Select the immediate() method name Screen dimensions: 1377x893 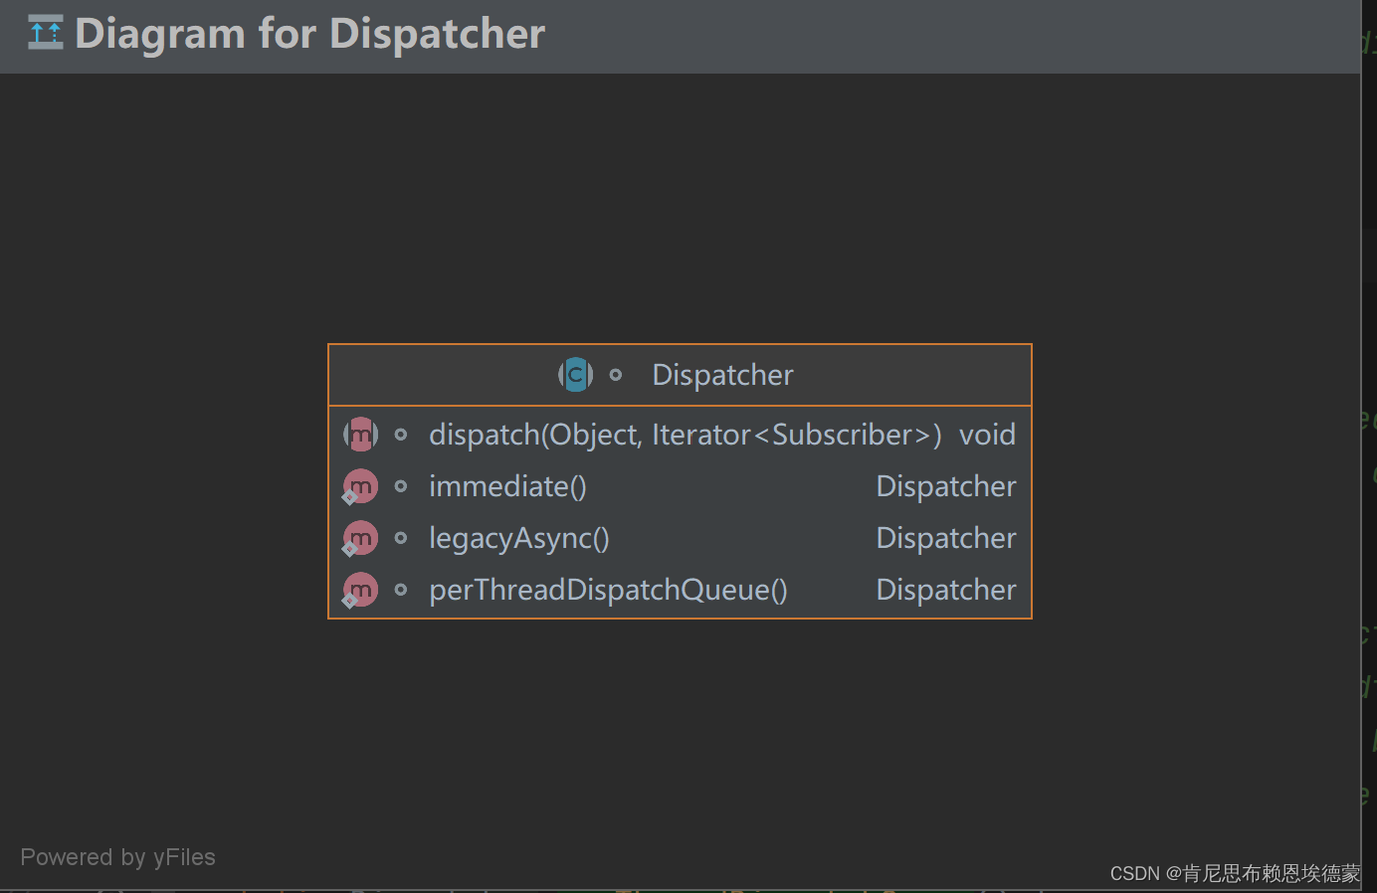coord(507,487)
